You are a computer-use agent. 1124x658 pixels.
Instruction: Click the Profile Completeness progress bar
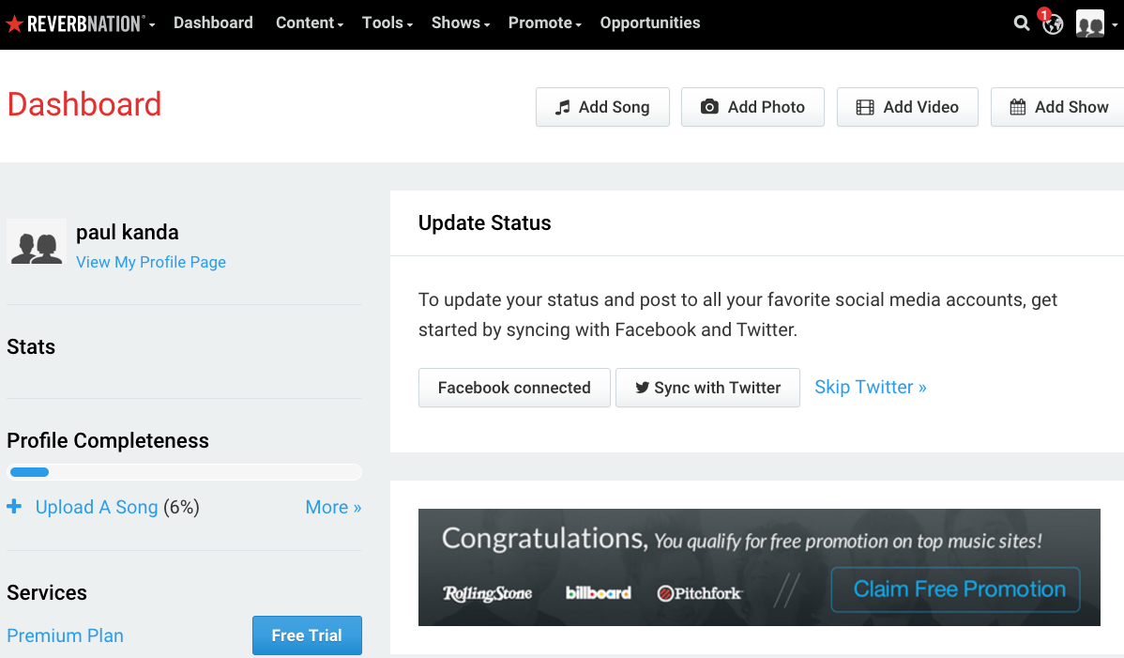[184, 472]
